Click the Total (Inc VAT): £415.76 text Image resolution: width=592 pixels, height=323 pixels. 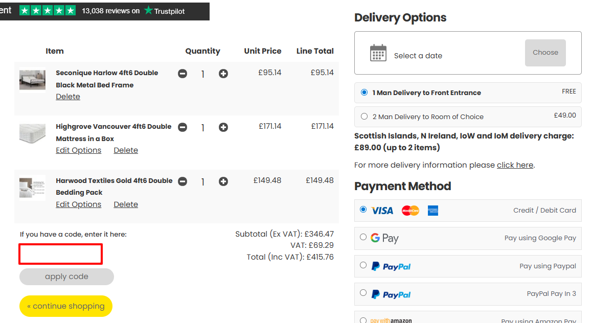pos(290,257)
